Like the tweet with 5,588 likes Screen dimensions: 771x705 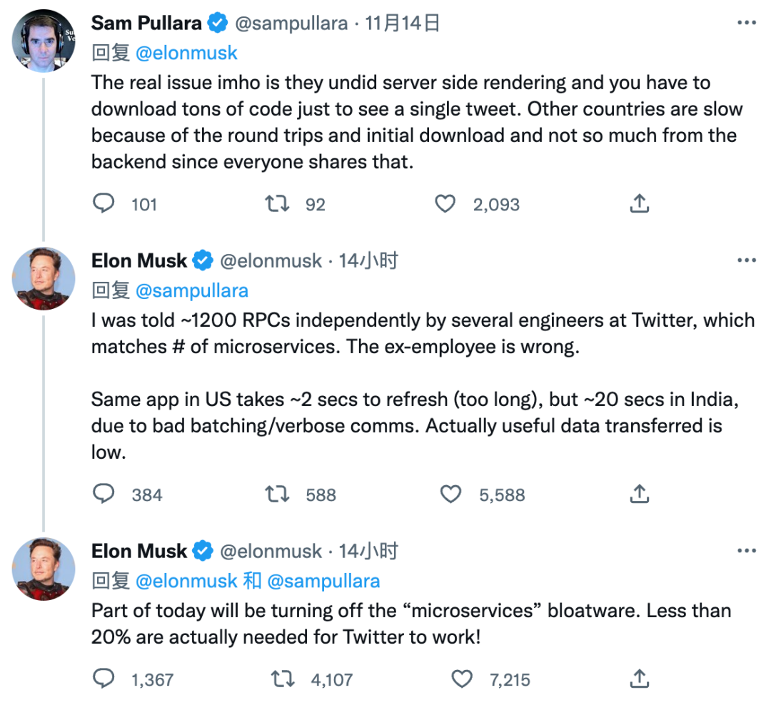450,494
